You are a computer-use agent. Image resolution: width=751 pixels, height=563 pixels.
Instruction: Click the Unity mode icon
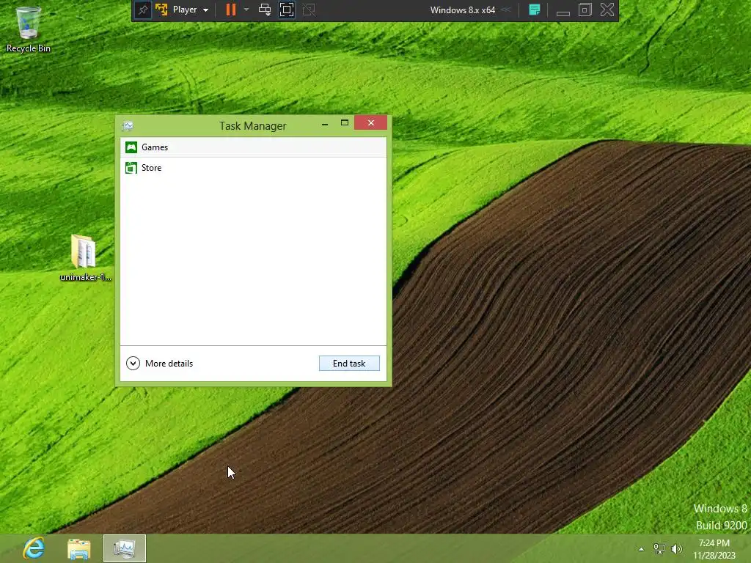309,10
